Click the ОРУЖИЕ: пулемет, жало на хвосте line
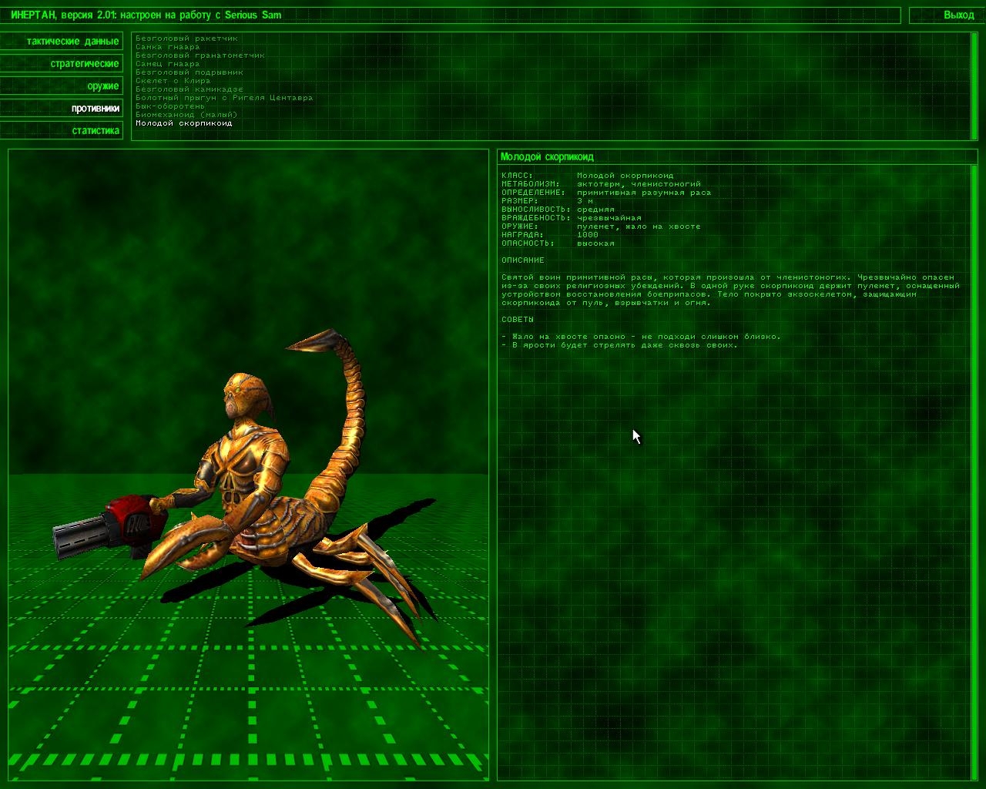986x789 pixels. click(x=601, y=226)
